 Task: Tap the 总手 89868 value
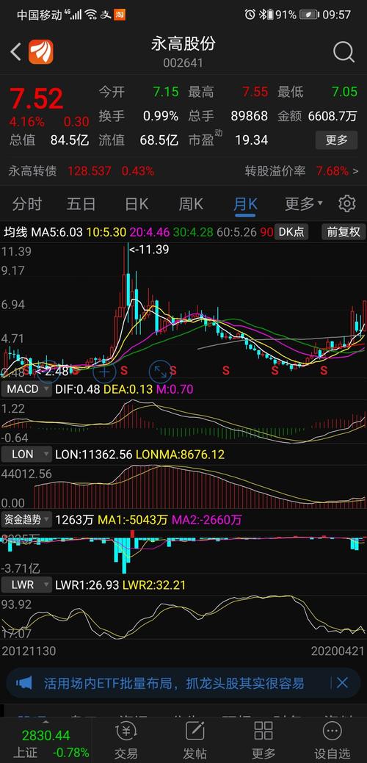coord(249,116)
